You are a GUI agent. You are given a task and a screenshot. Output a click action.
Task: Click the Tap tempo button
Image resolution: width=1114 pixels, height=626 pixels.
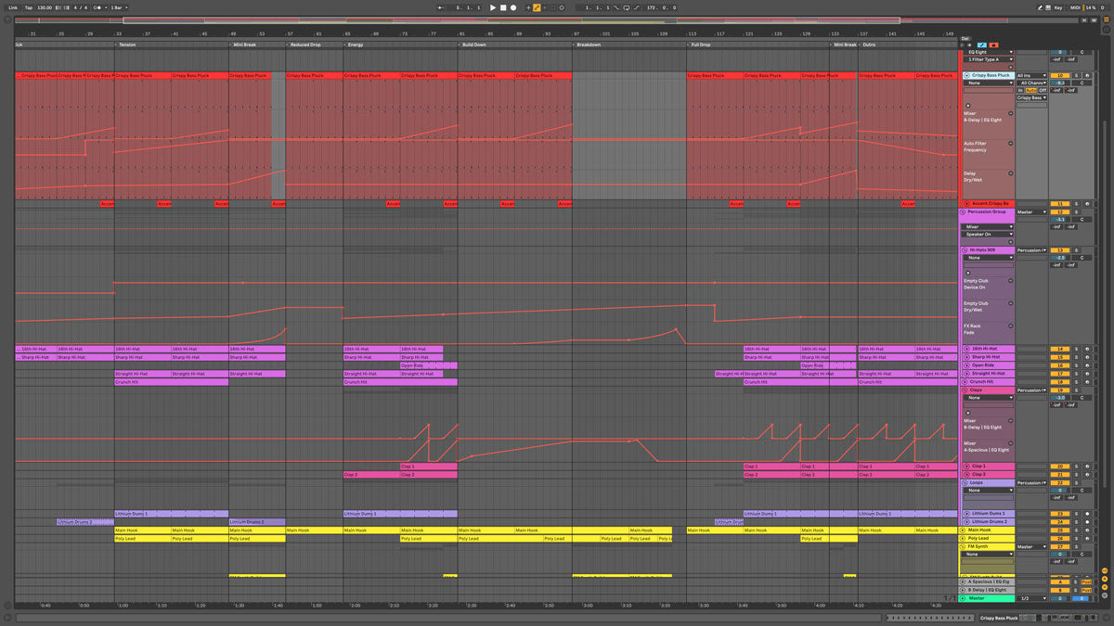[x=28, y=7]
